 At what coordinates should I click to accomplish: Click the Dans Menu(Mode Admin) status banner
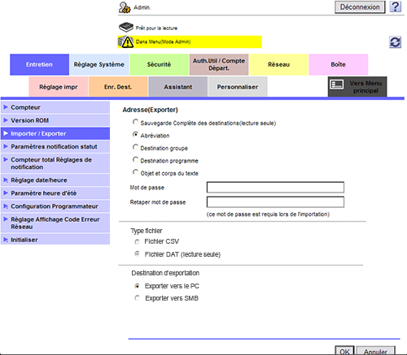pos(190,42)
